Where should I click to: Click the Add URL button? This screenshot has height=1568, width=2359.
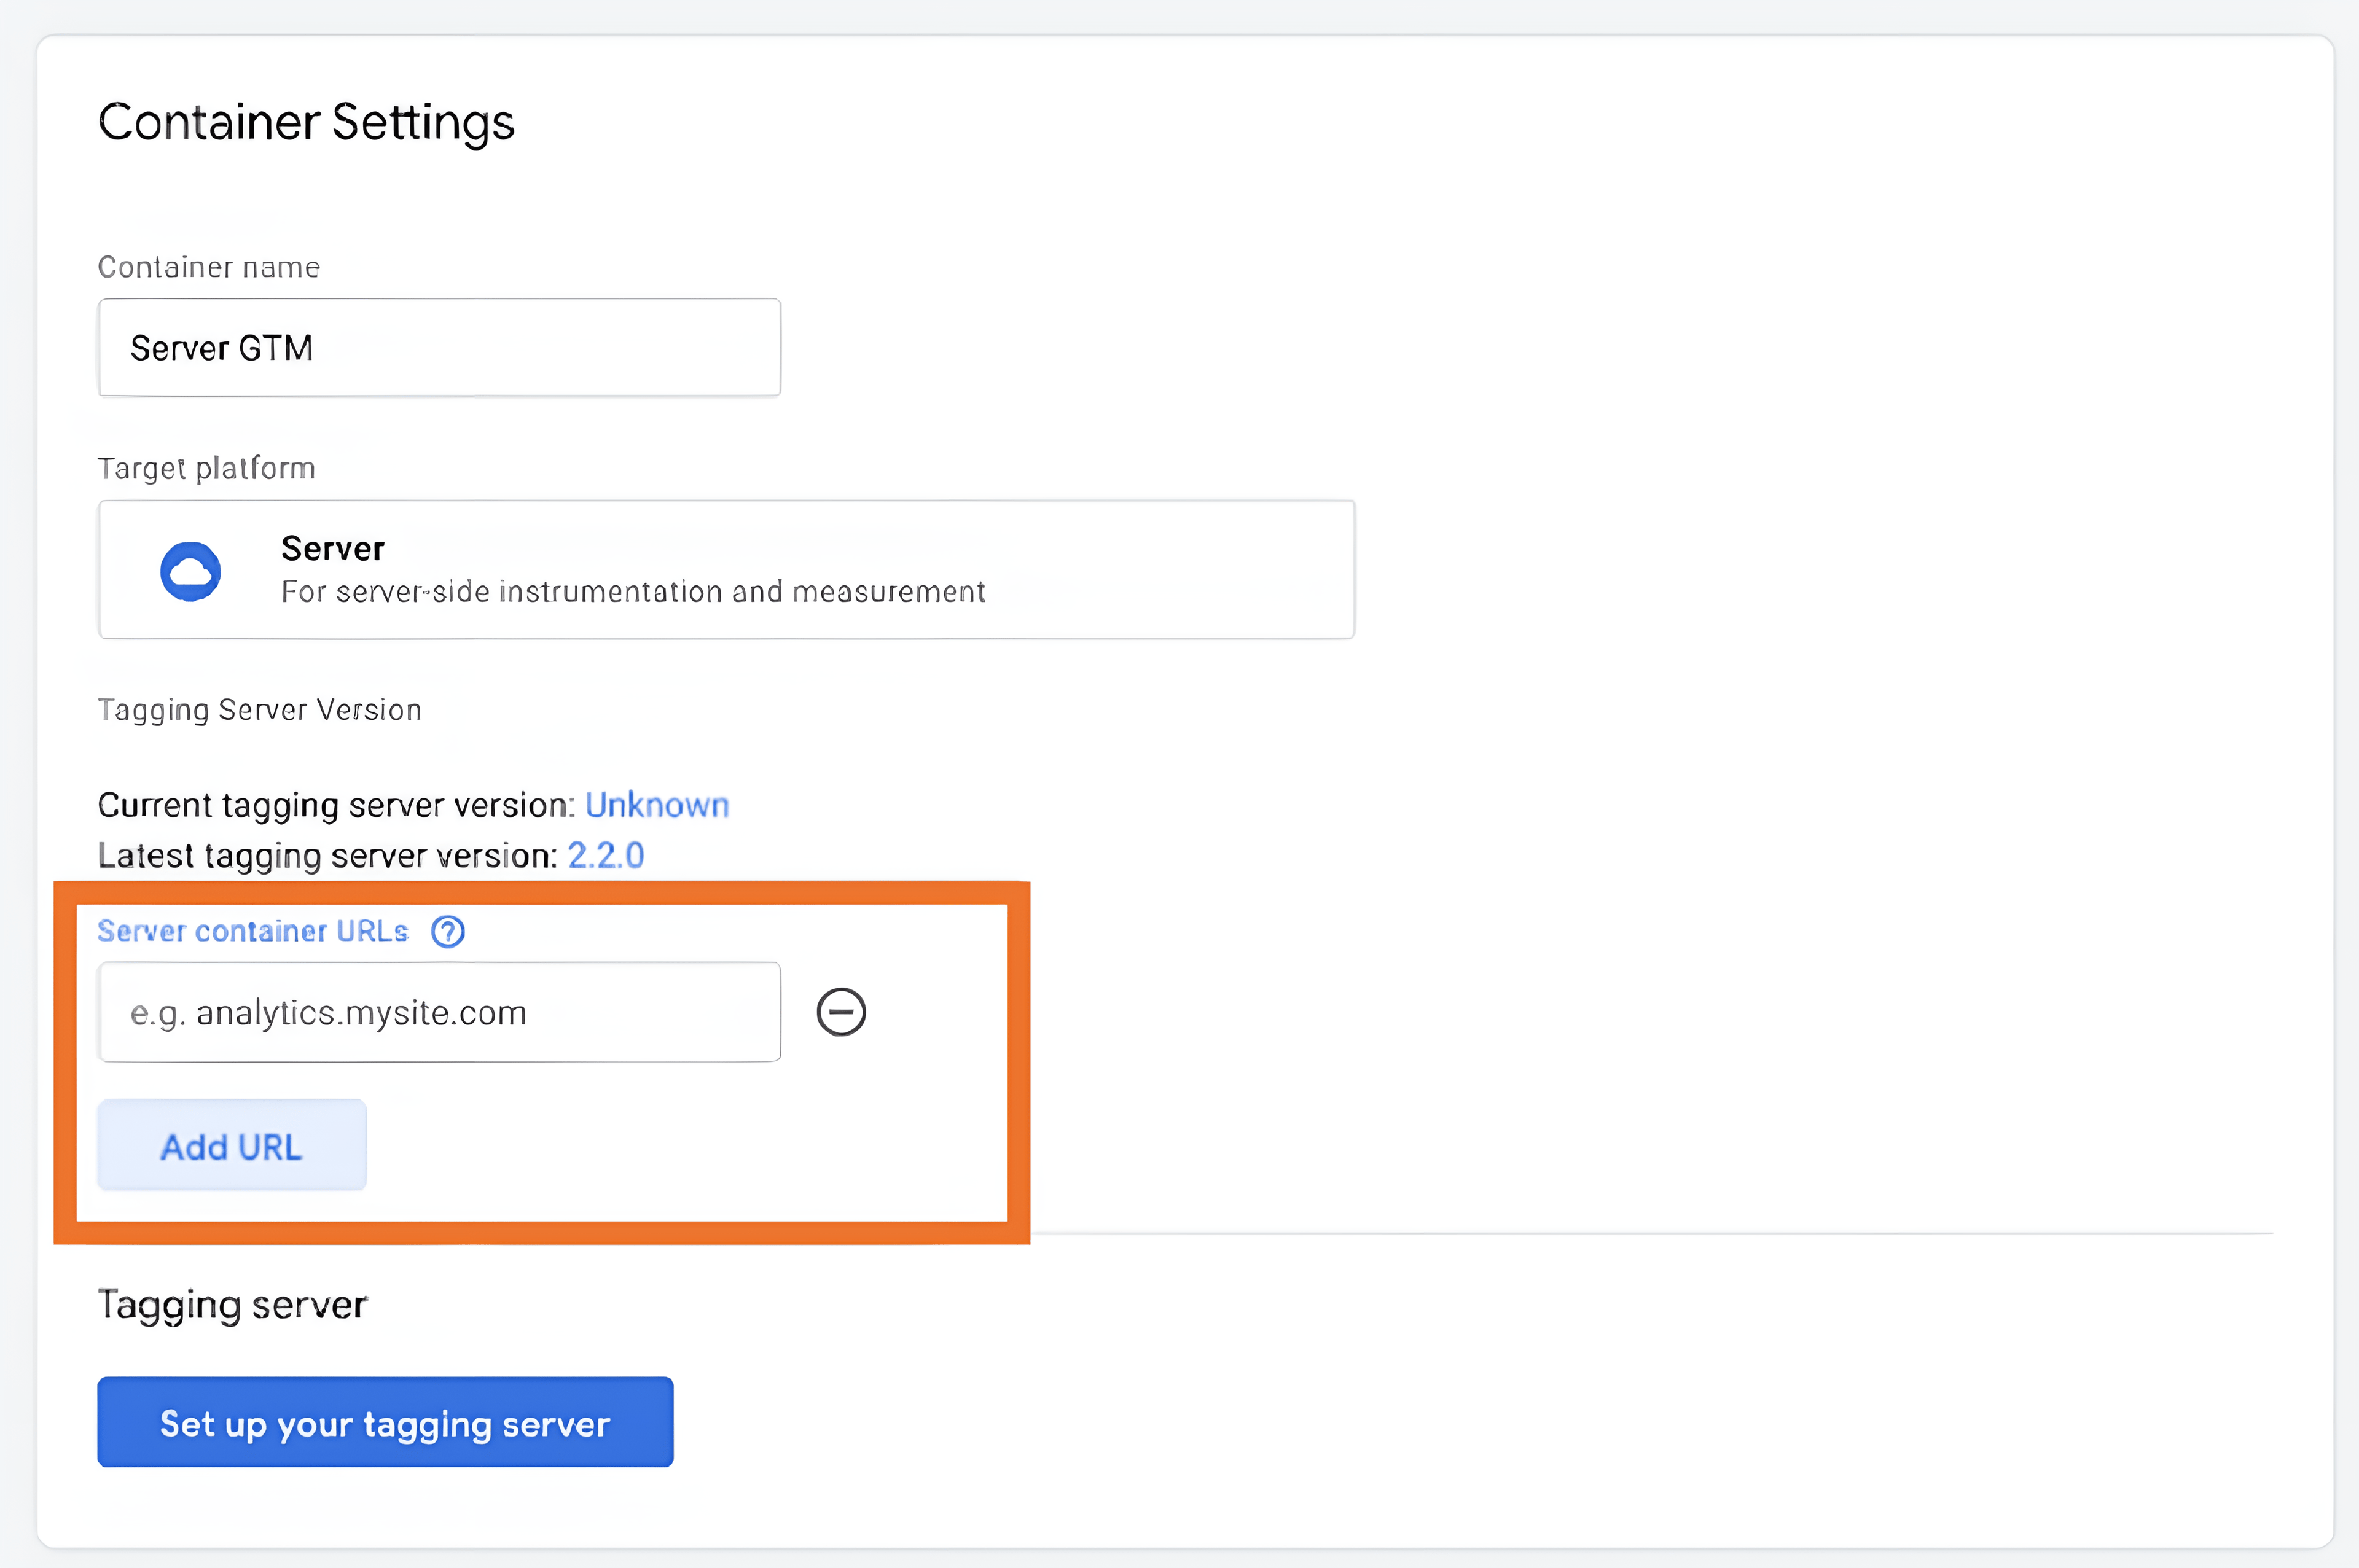click(232, 1146)
